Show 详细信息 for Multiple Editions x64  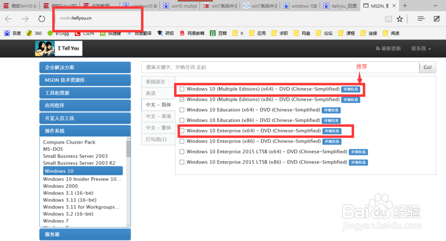click(351, 89)
